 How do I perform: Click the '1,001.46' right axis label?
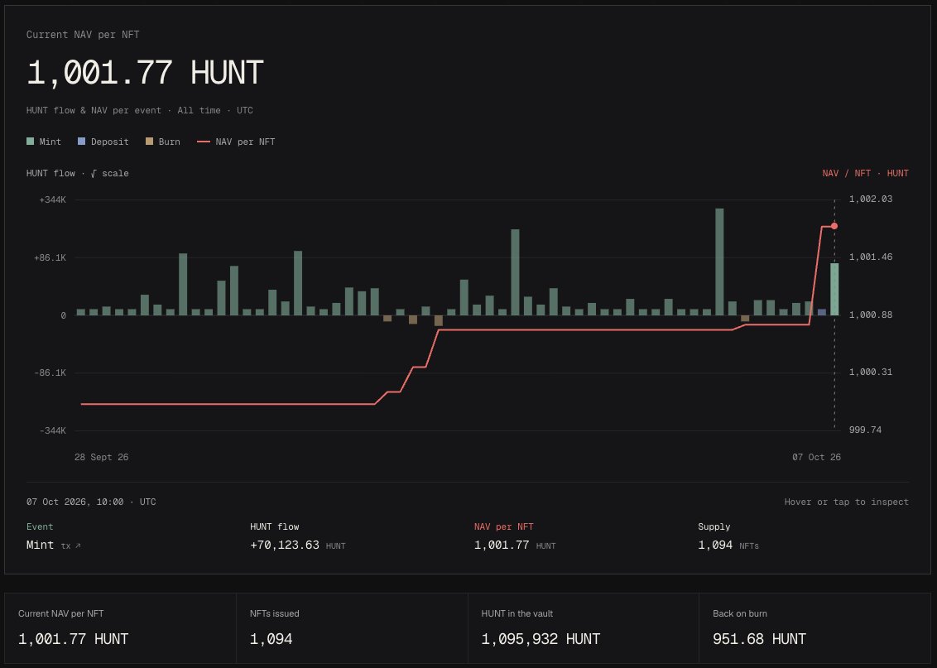coord(871,257)
